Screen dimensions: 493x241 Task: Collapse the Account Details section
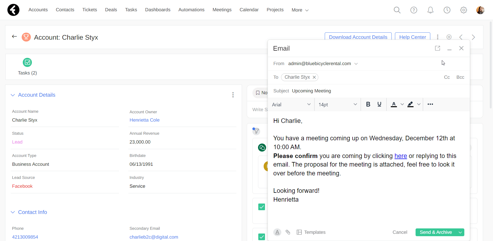click(x=13, y=95)
